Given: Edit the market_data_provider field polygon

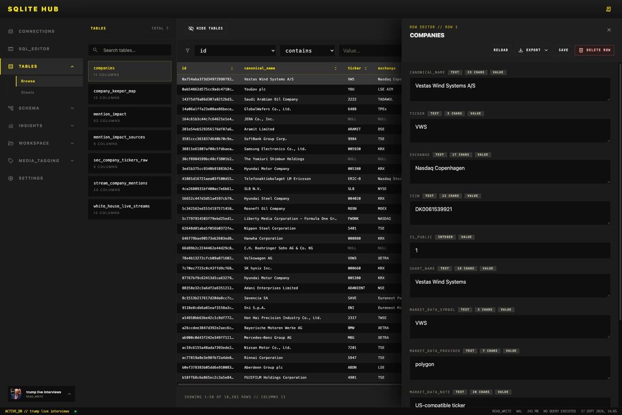Looking at the screenshot, I should (510, 368).
